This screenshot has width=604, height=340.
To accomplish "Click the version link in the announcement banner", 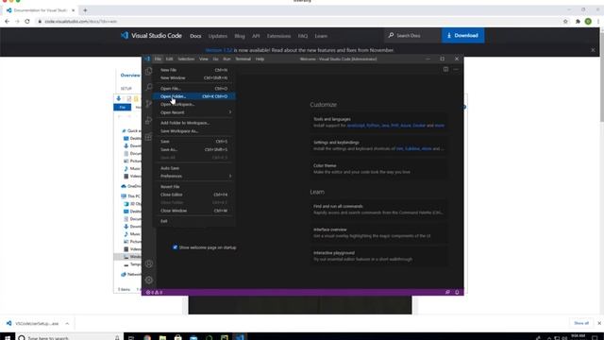I will point(219,50).
